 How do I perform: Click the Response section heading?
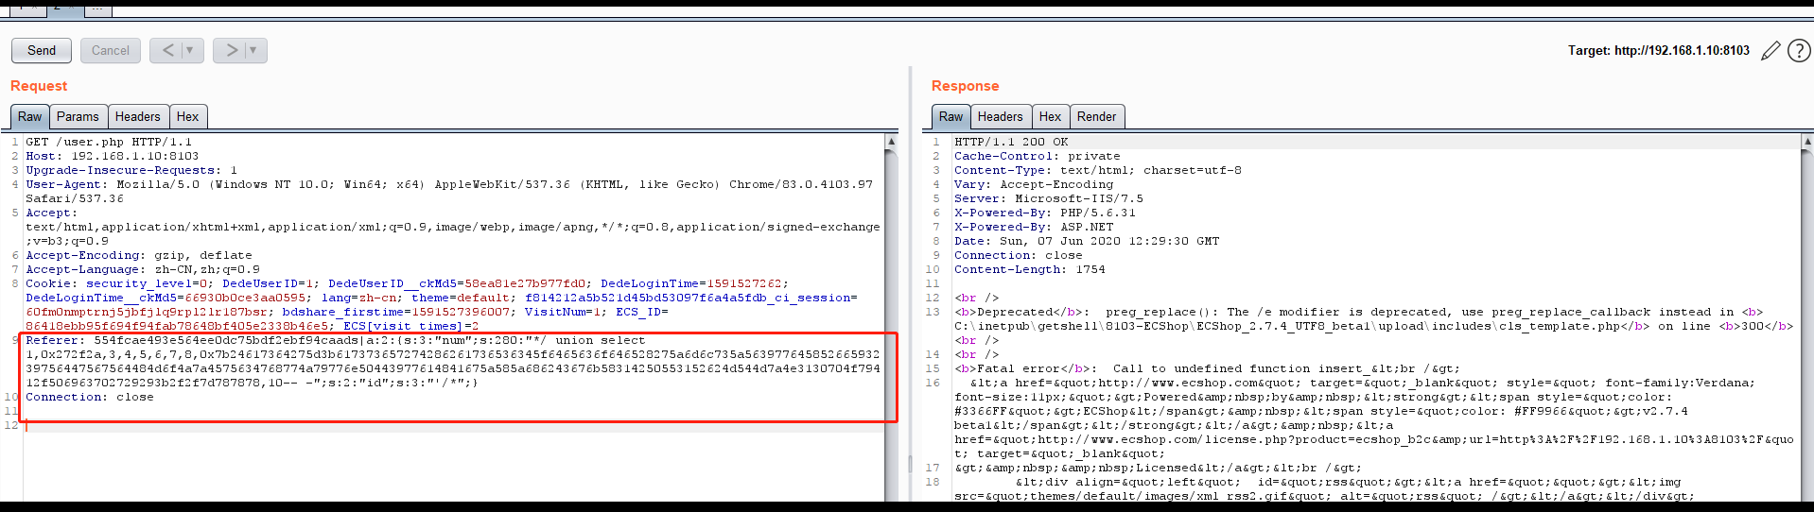[965, 86]
